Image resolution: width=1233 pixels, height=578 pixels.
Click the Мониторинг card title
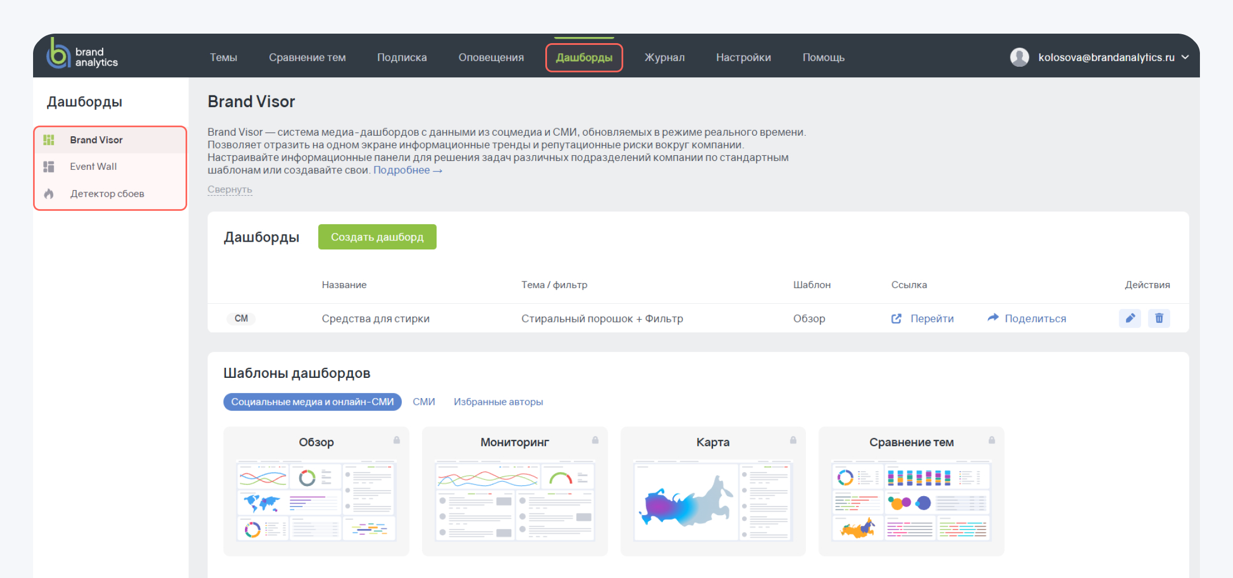pyautogui.click(x=514, y=442)
